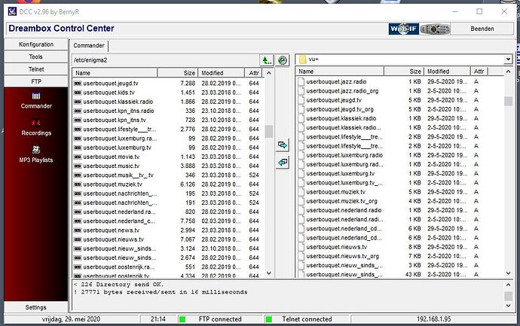Open the FTP menu
Viewport: 520px width, 326px height.
tap(36, 81)
